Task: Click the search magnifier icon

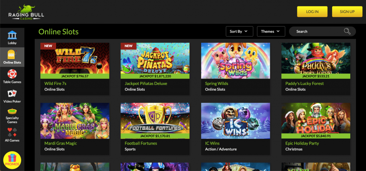Action: (347, 31)
